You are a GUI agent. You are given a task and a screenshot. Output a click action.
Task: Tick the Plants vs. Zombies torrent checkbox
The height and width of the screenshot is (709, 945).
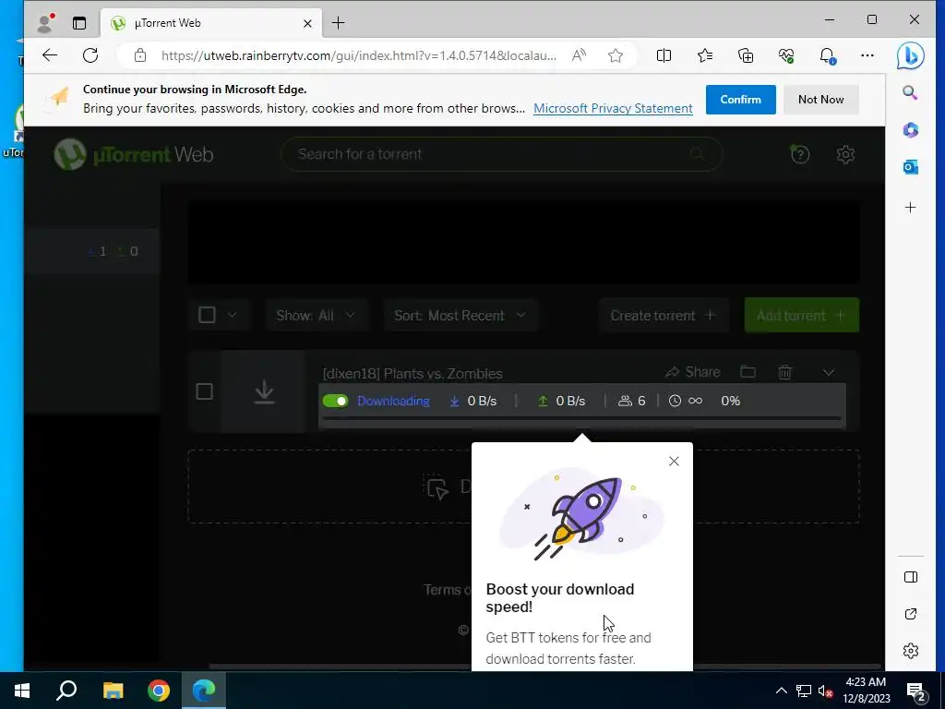click(x=204, y=391)
